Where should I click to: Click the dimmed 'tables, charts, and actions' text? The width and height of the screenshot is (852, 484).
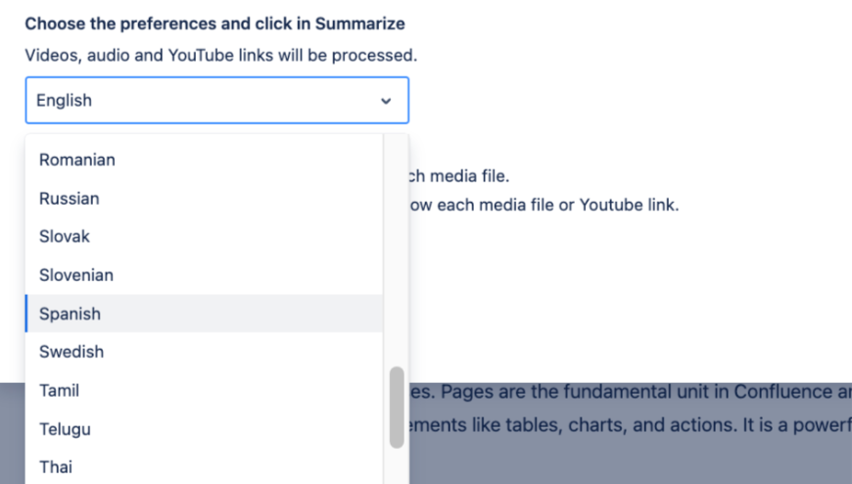click(x=627, y=431)
